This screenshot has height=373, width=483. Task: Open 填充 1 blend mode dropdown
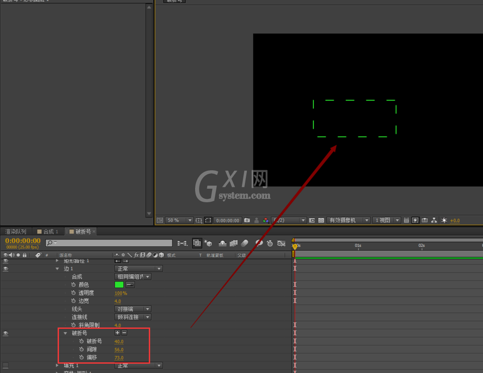tap(138, 366)
